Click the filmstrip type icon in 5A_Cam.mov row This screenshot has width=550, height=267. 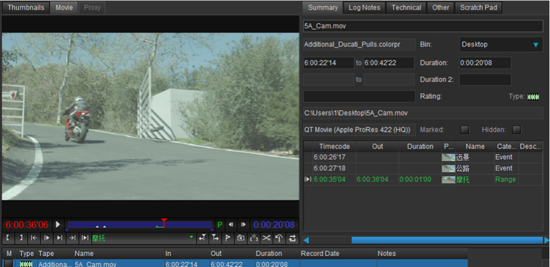point(26,264)
